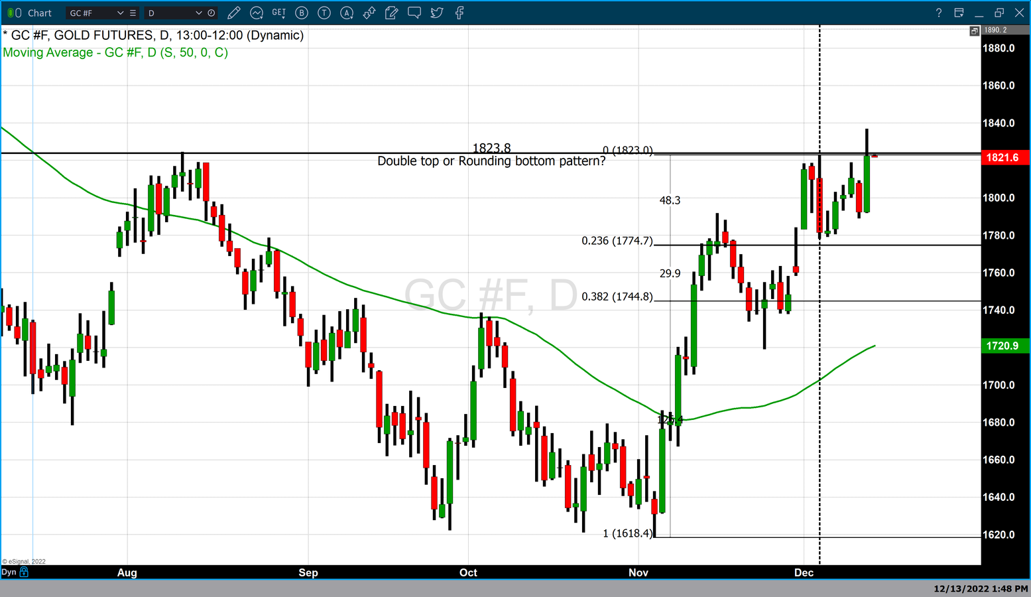The image size is (1031, 597).
Task: Open the symbol list menu icon
Action: point(133,13)
